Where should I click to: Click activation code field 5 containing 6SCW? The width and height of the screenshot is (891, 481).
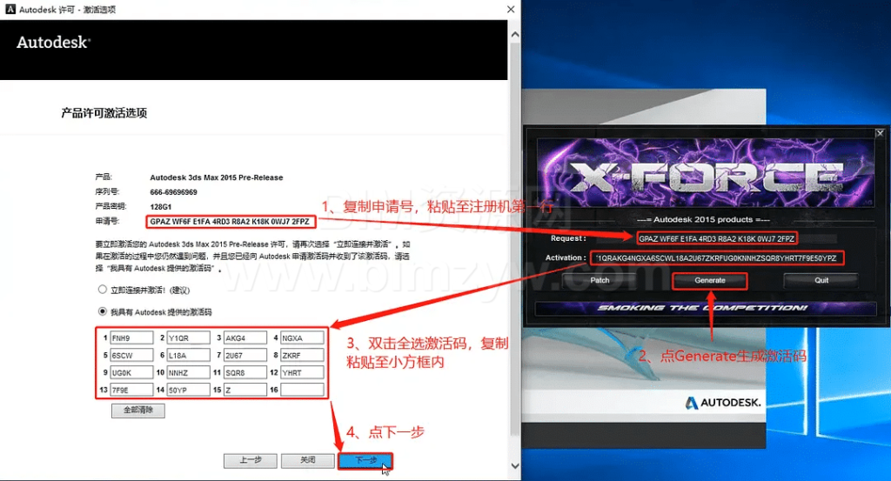[131, 356]
